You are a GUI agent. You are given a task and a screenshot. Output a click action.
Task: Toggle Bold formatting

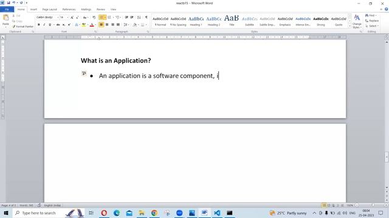click(x=39, y=25)
